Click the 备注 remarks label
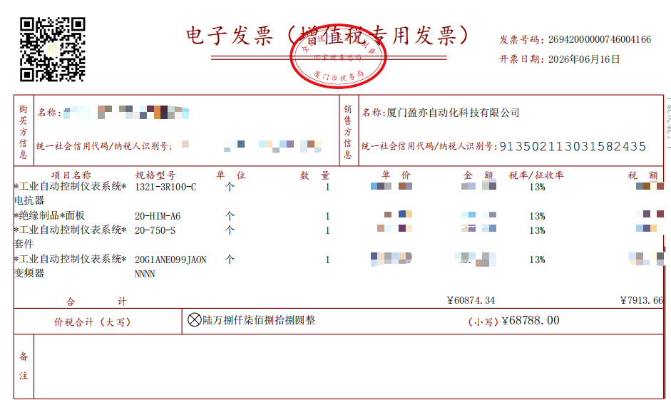 point(24,366)
